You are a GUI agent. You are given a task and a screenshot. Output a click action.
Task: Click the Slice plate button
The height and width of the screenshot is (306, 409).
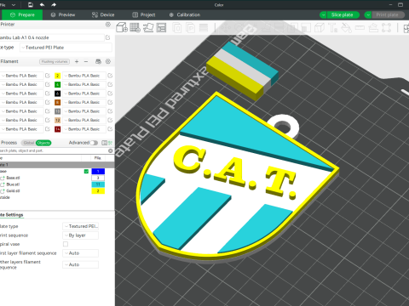coord(343,14)
